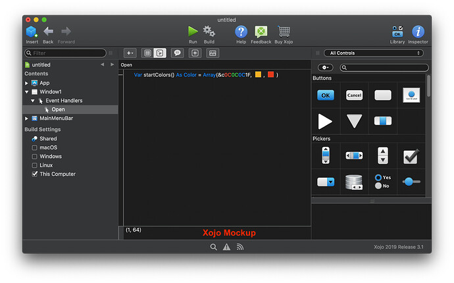Select the vertical scrollbar picker control
454x283 pixels.
326,155
